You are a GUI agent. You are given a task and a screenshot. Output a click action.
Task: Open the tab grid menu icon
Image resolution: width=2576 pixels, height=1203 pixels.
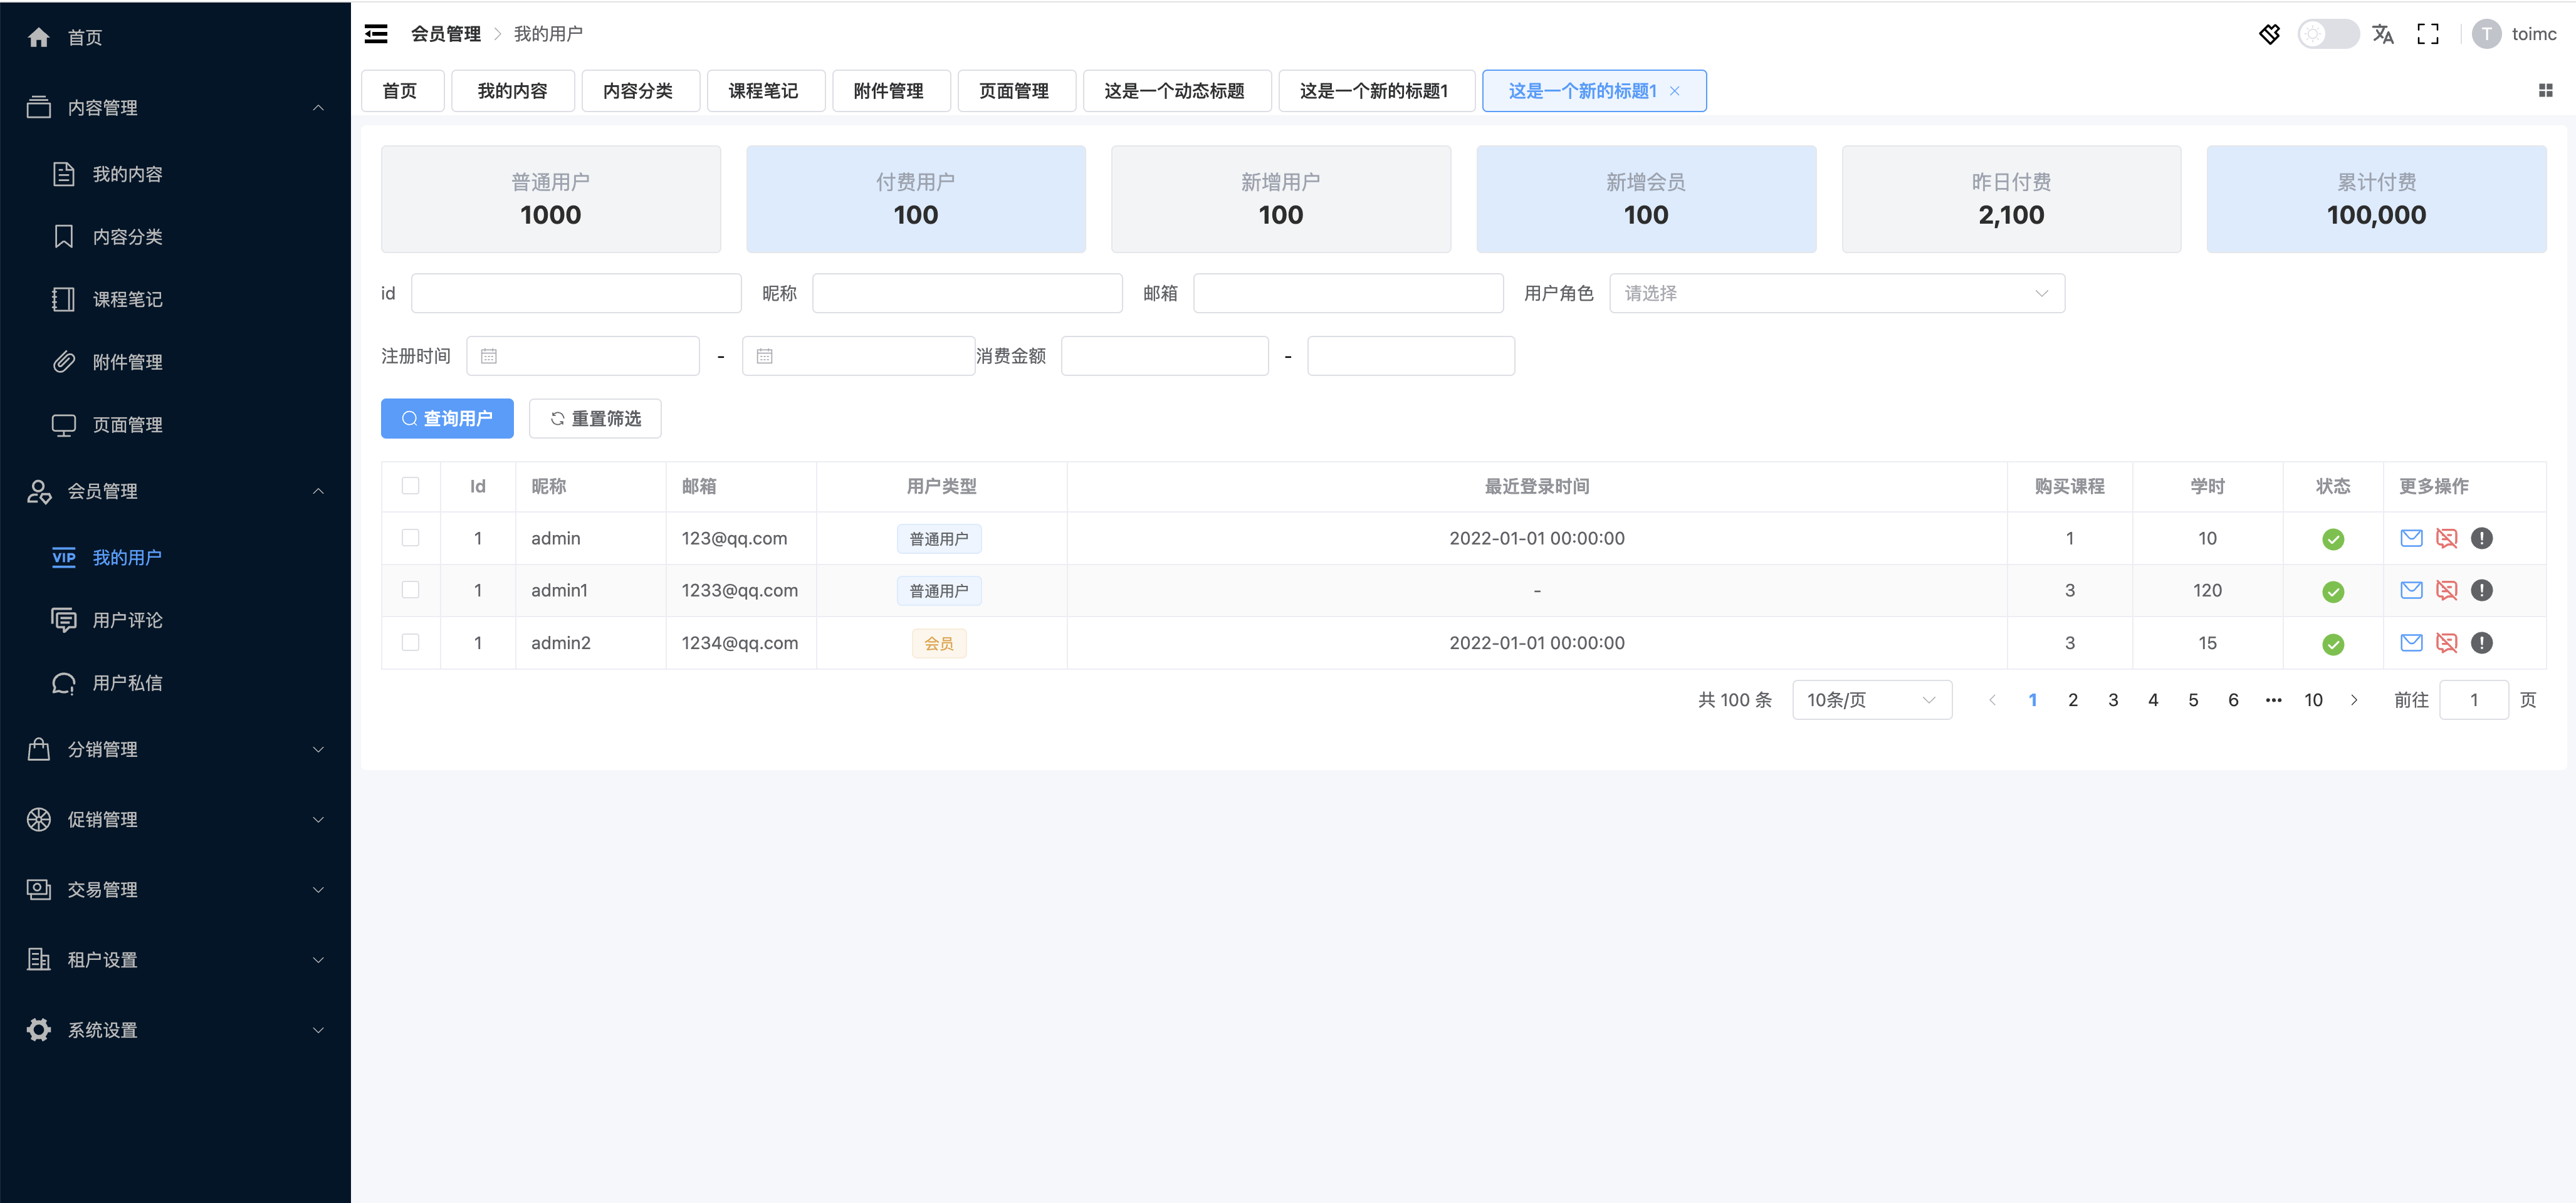(2545, 91)
